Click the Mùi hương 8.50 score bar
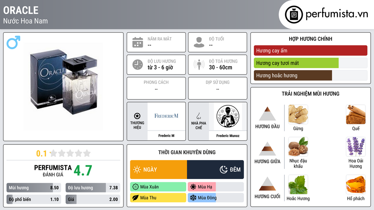This screenshot has width=374, height=210. point(34,188)
